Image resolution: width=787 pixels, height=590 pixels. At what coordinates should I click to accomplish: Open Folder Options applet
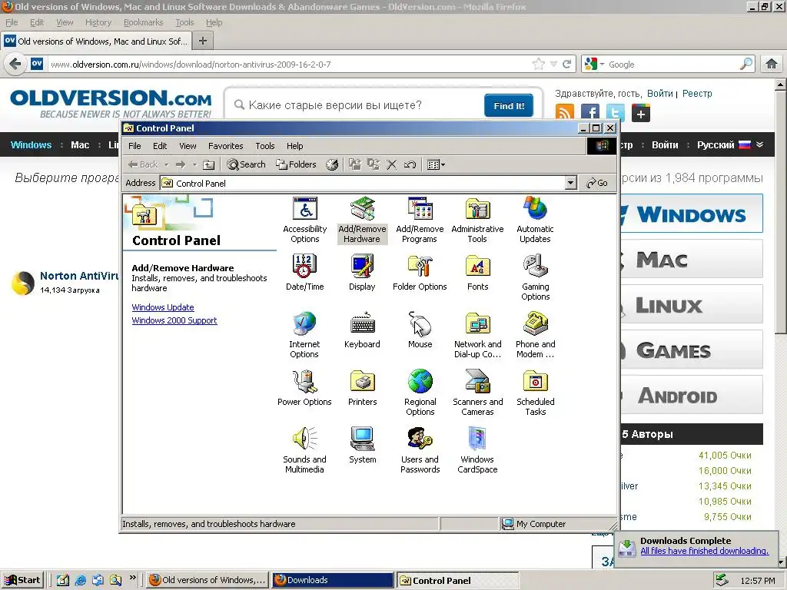pyautogui.click(x=420, y=273)
